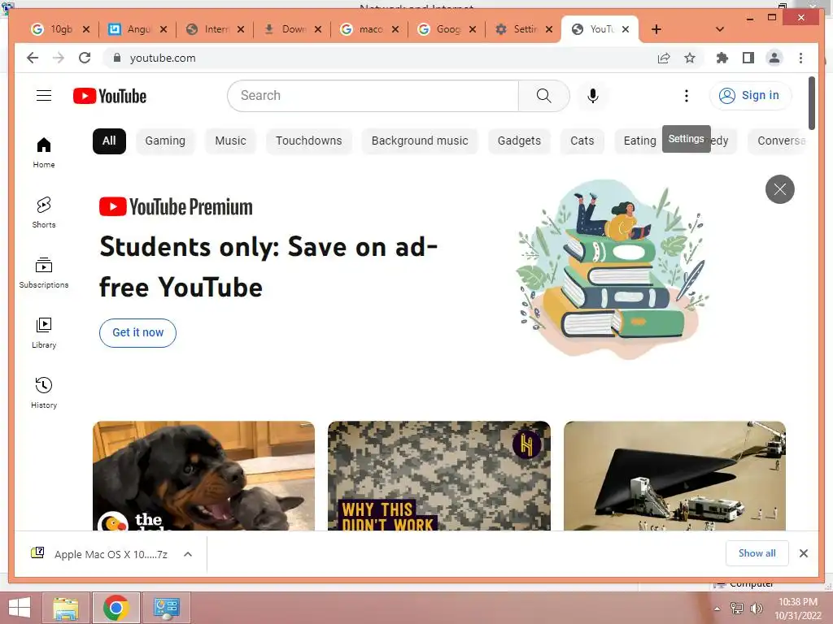Select the Cats filter chip
833x624 pixels.
pos(582,141)
